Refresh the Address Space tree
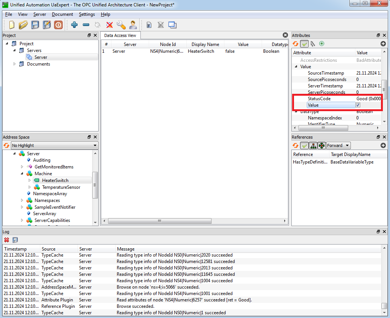This screenshot has height=318, width=390. coord(6,145)
